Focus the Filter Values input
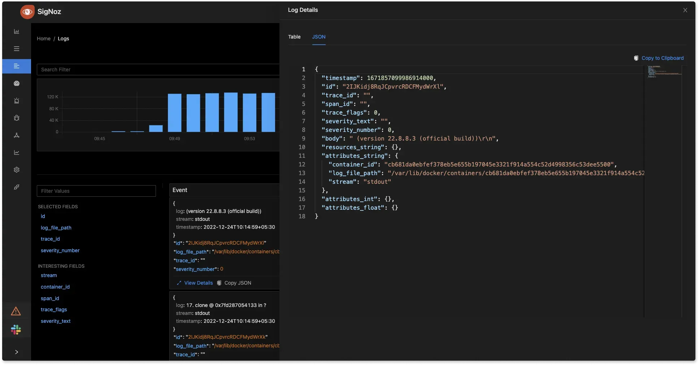Image resolution: width=699 pixels, height=365 pixels. tap(96, 191)
